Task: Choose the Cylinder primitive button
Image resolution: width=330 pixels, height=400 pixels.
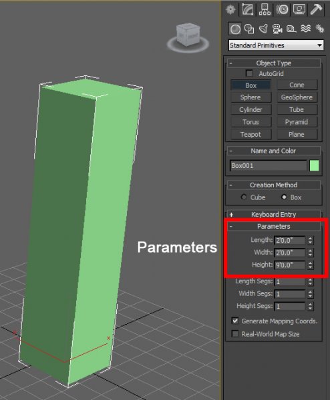Action: pyautogui.click(x=251, y=110)
